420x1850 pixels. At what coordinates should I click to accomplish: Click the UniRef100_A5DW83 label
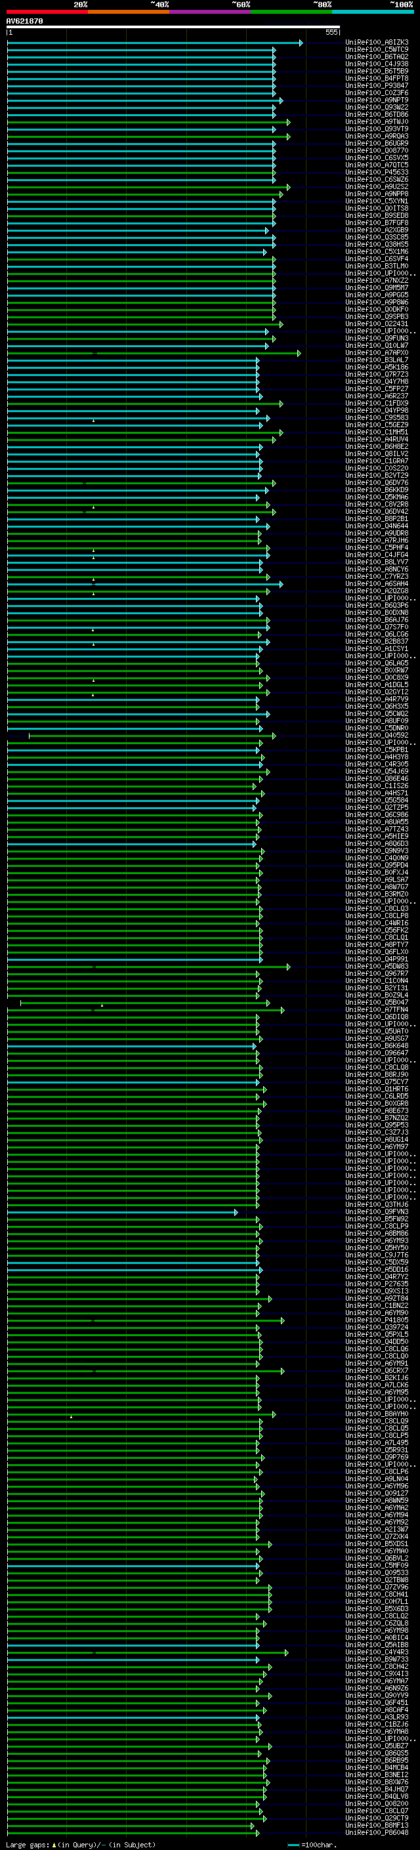pyautogui.click(x=377, y=967)
